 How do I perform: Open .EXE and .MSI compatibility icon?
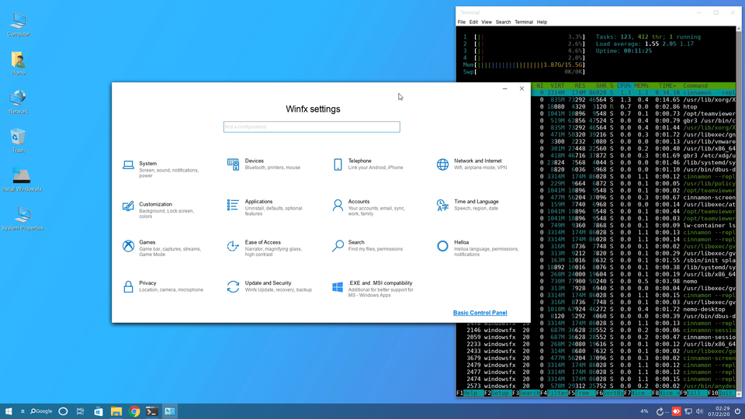[x=338, y=287]
